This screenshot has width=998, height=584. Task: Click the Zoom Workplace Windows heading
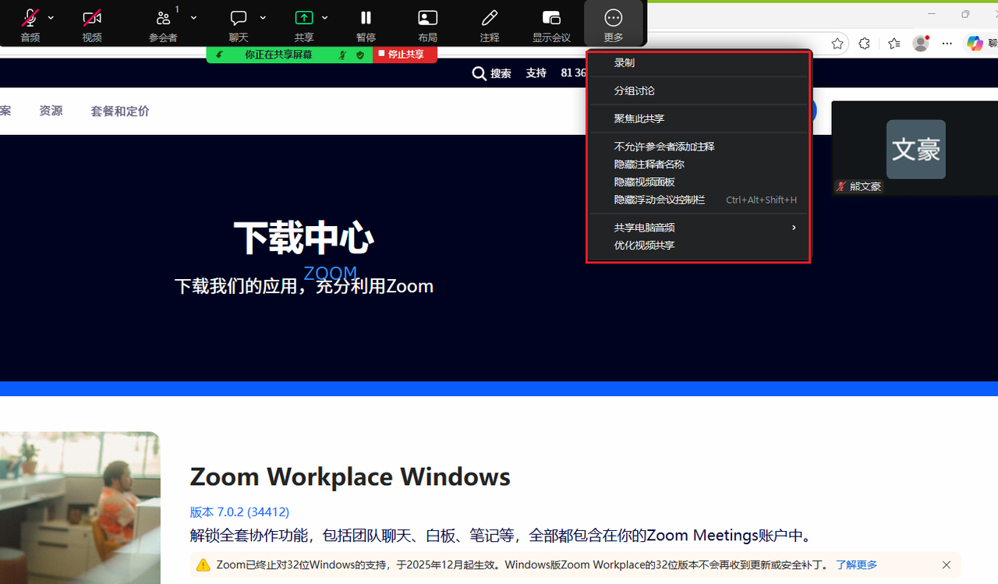pyautogui.click(x=350, y=476)
